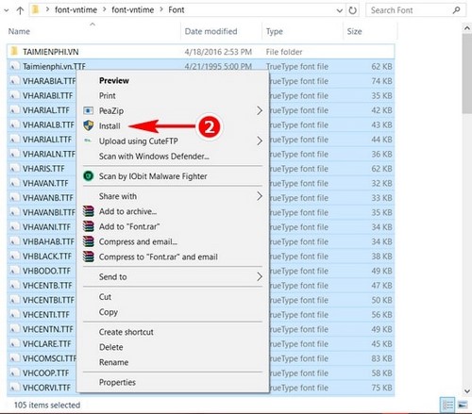This screenshot has height=414, width=472.
Task: Select Scan with Windows Defender entry
Action: (x=154, y=156)
